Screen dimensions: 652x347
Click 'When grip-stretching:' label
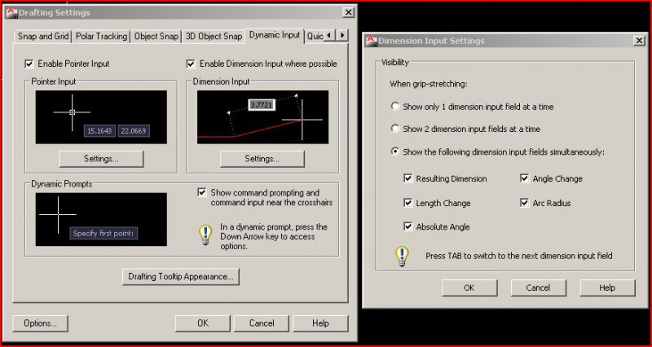click(429, 84)
